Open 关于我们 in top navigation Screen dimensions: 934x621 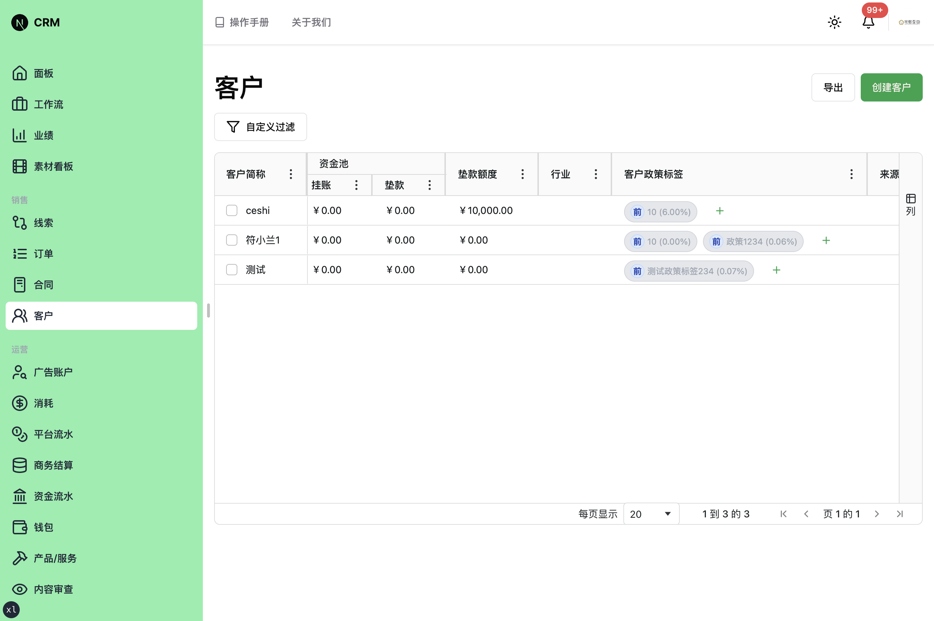pyautogui.click(x=311, y=22)
